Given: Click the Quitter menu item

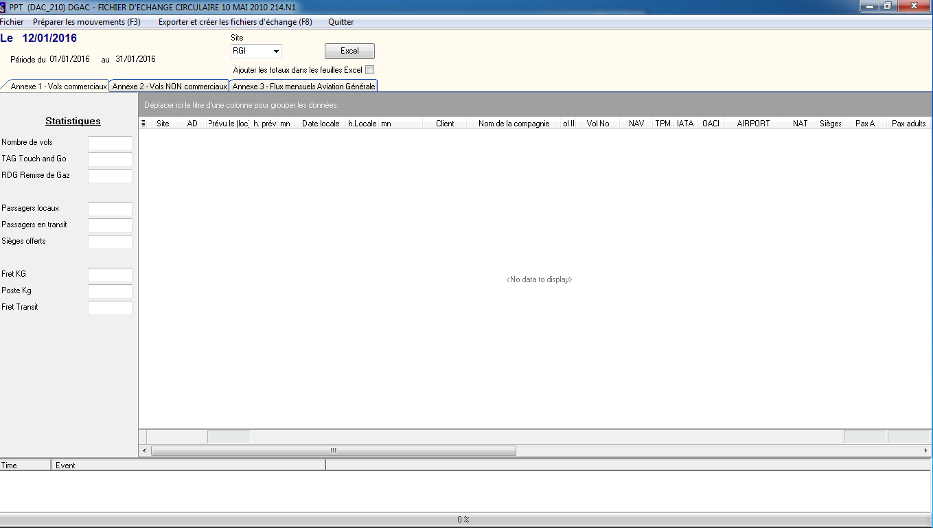Looking at the screenshot, I should click(341, 22).
